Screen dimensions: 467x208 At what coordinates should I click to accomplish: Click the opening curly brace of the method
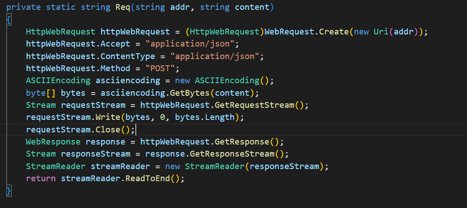[9, 20]
